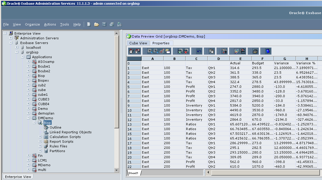
Task: Click the Variance % heading cell
Action: (x=307, y=63)
